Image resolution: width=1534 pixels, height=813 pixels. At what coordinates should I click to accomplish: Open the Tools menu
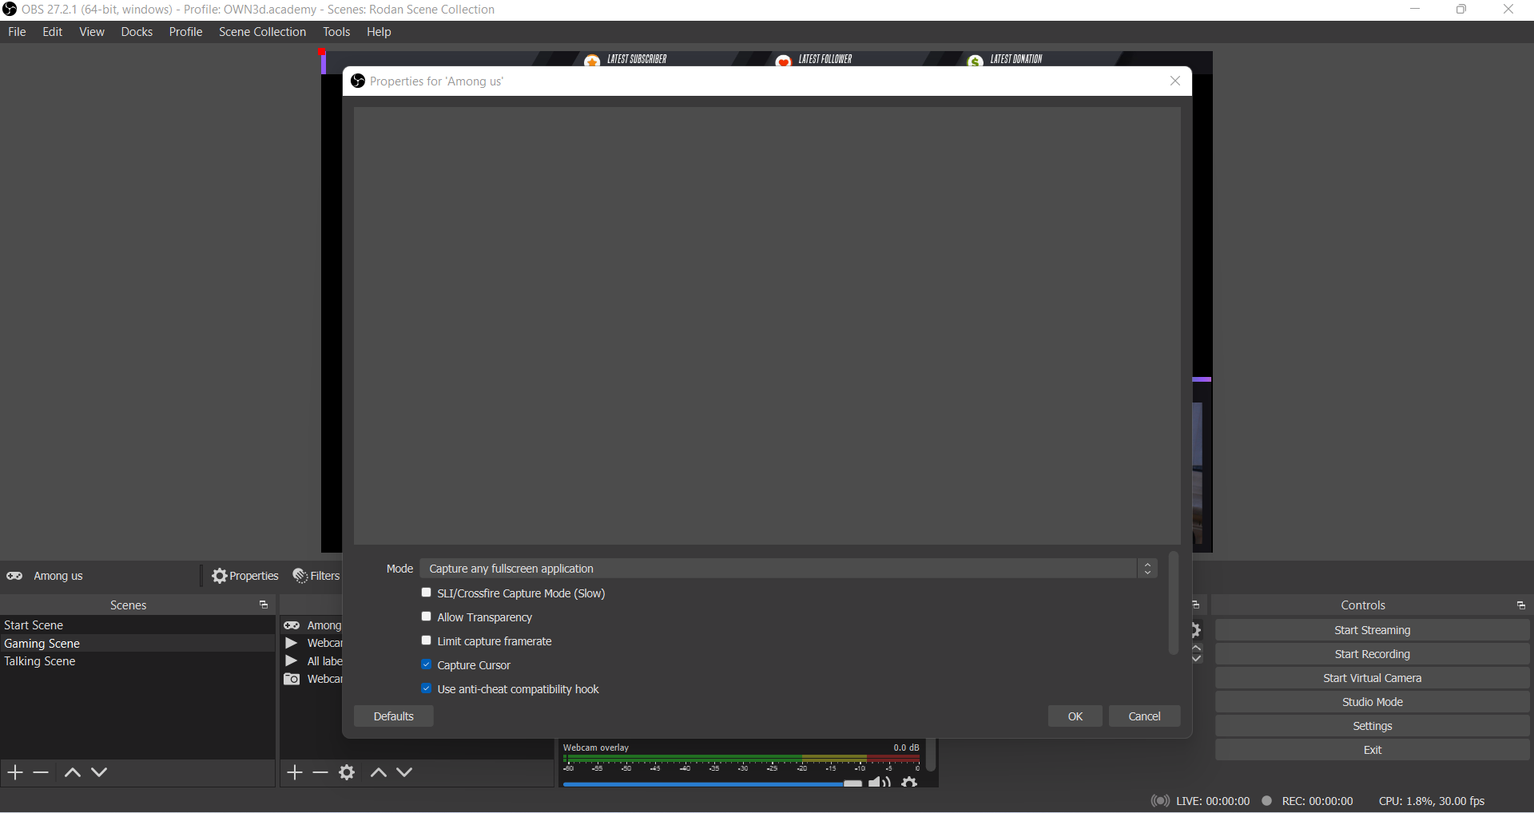click(336, 32)
